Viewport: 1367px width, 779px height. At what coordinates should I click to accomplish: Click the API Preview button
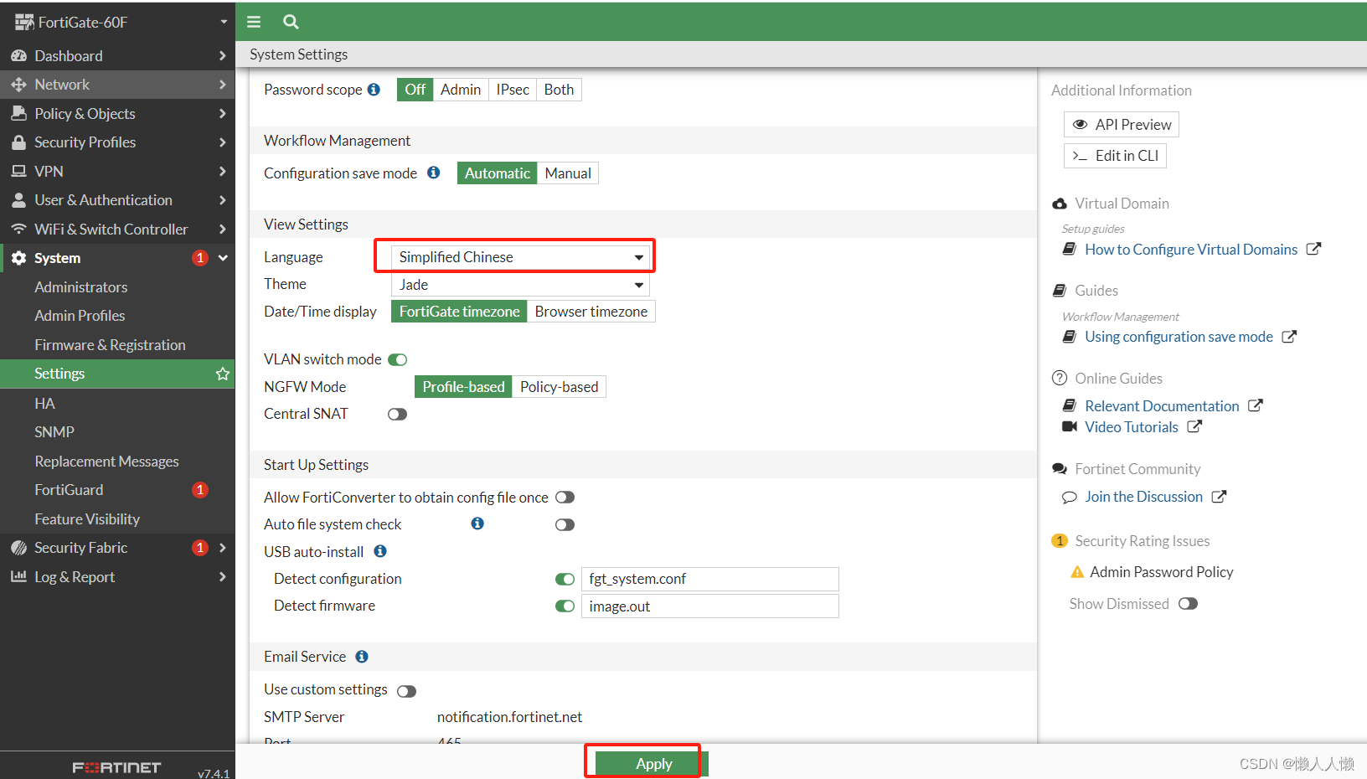(x=1121, y=124)
